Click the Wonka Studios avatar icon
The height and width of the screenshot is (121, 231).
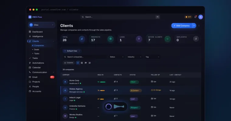65,116
